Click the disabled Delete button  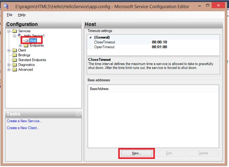click(203, 153)
